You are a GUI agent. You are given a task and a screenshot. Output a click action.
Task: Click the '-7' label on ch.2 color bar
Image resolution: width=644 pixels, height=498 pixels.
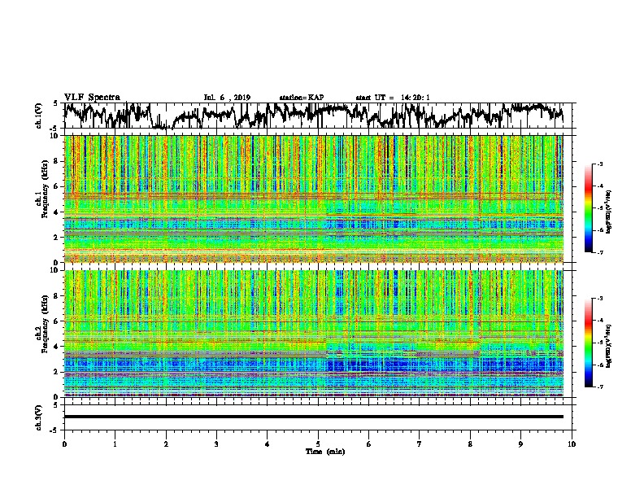click(x=600, y=387)
